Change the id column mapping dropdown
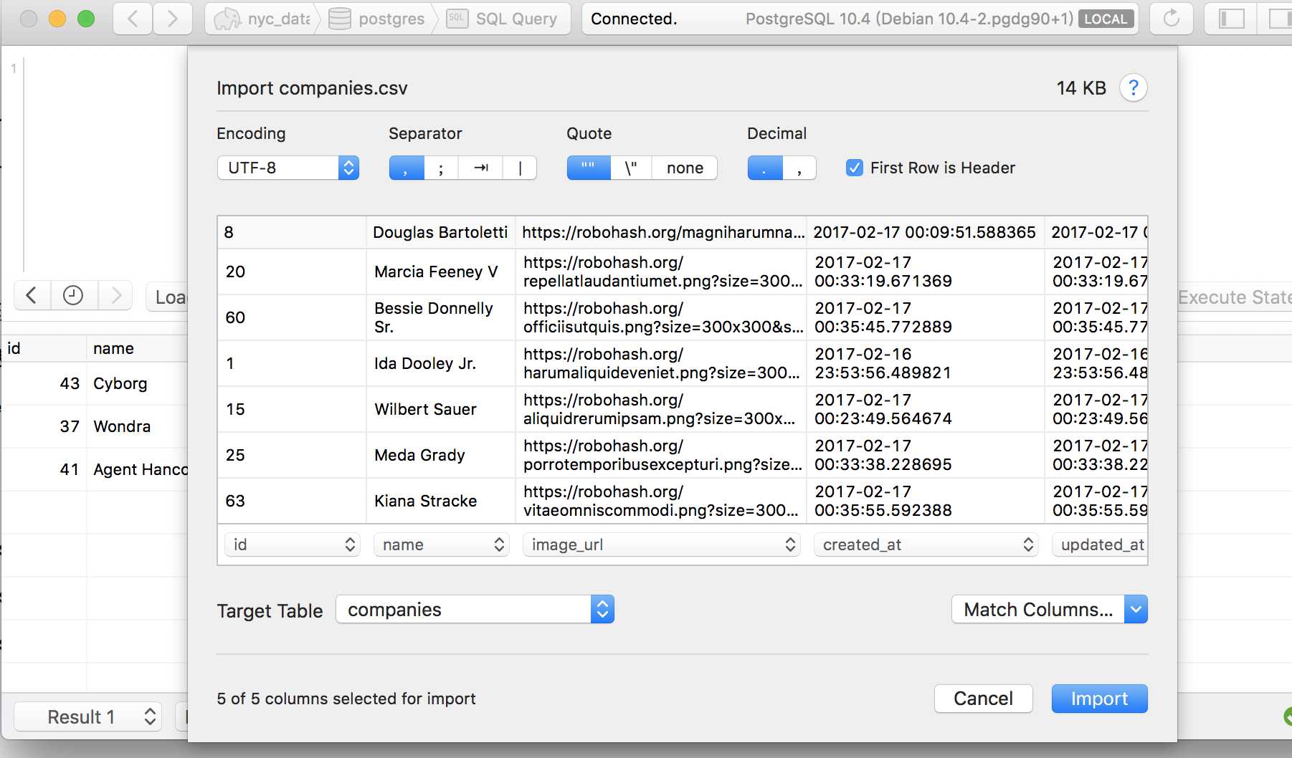The height and width of the screenshot is (758, 1292). coord(292,544)
